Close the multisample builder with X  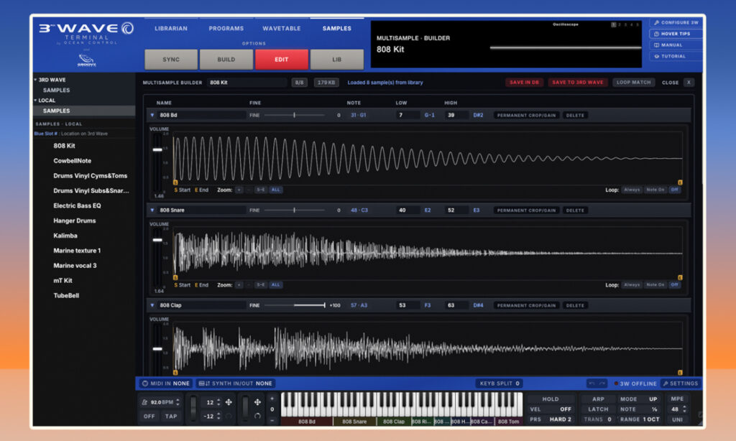point(689,83)
